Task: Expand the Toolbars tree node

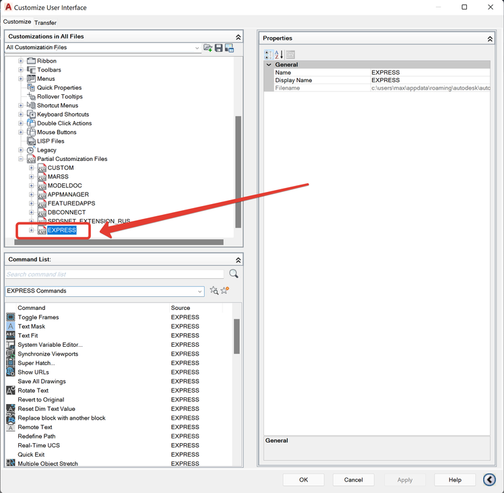Action: (x=21, y=70)
